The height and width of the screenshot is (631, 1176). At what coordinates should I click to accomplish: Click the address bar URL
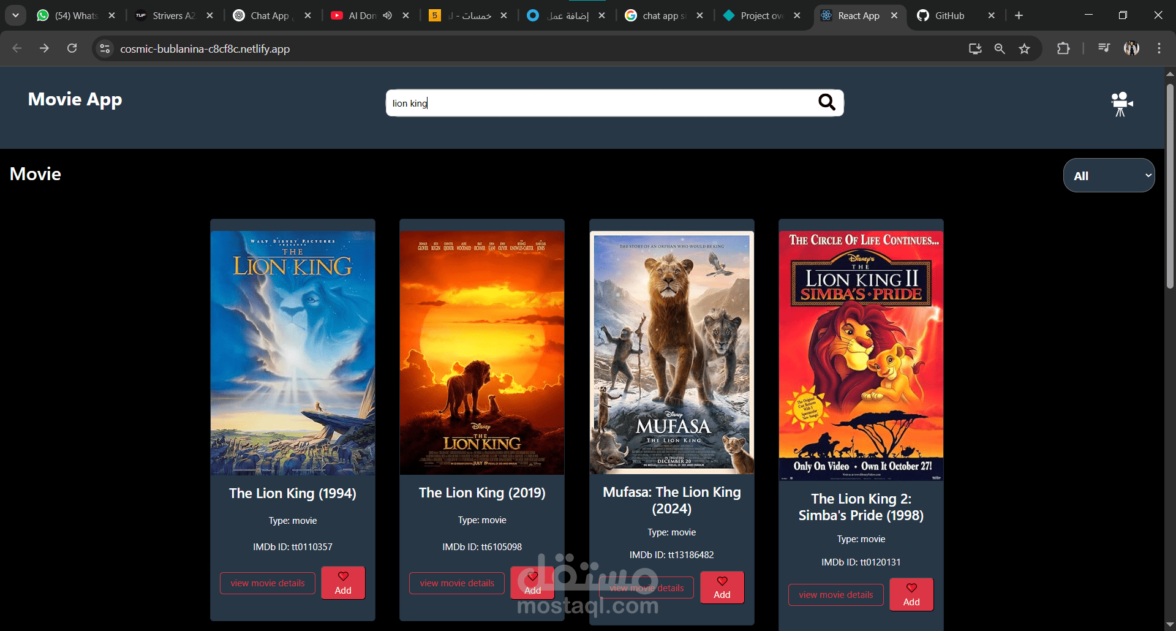205,49
